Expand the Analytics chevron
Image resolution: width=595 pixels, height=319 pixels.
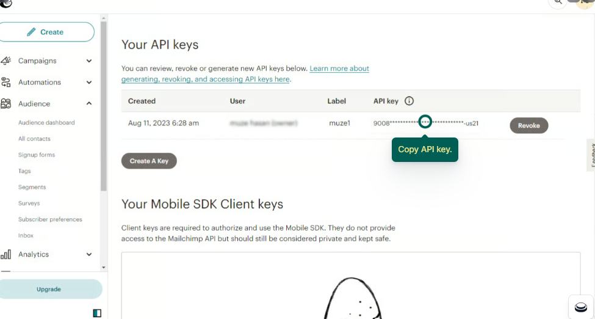point(89,254)
